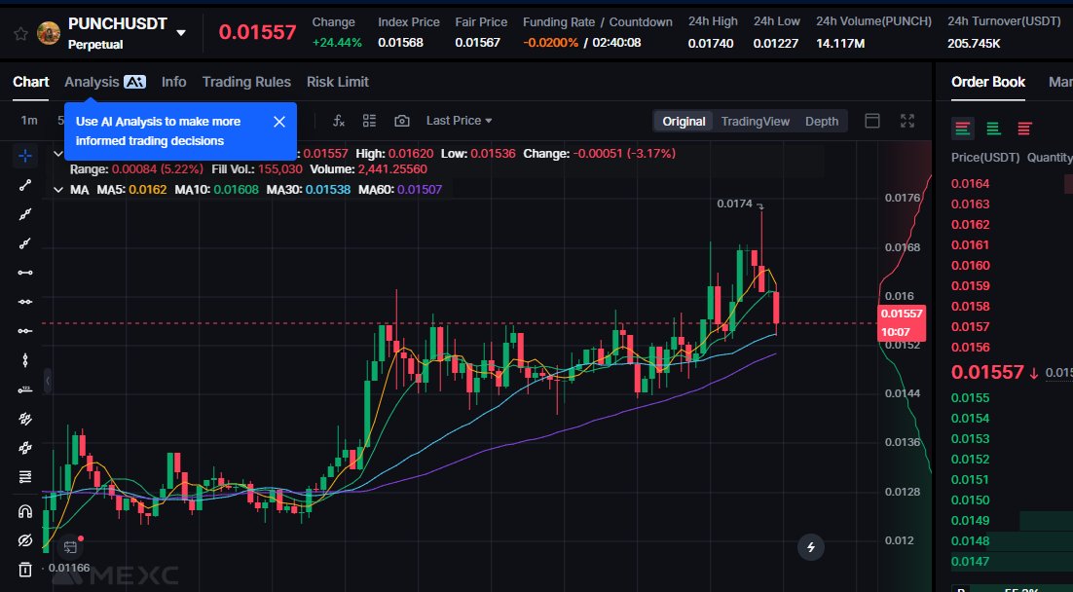Click ask price 0.0156 in order book
The height and width of the screenshot is (592, 1073).
(x=971, y=347)
